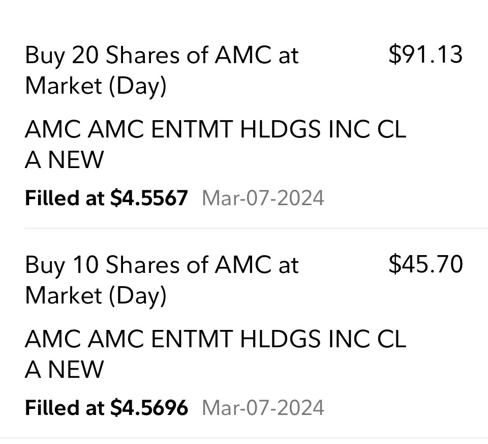This screenshot has height=444, width=488.
Task: Tap the Filled at $4.5696 status
Action: click(106, 407)
